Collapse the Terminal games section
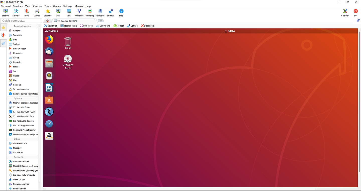This screenshot has height=191, width=361. [x=23, y=26]
